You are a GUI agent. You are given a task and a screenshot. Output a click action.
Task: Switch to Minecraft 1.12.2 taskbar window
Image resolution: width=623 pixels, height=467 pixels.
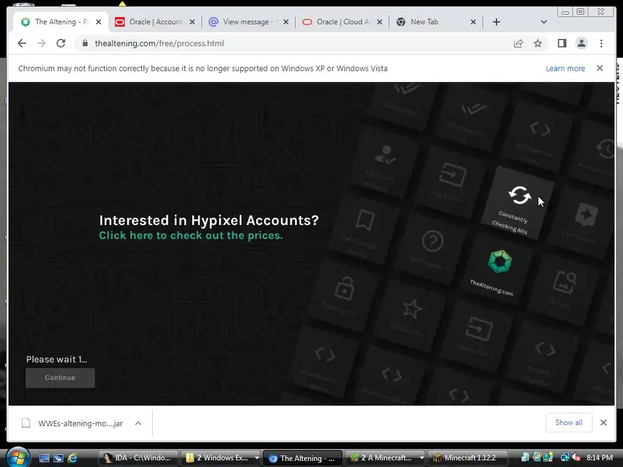point(467,458)
